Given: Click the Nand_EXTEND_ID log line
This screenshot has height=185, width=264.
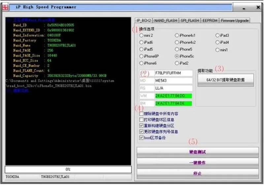Looking at the screenshot, I should (x=44, y=30).
